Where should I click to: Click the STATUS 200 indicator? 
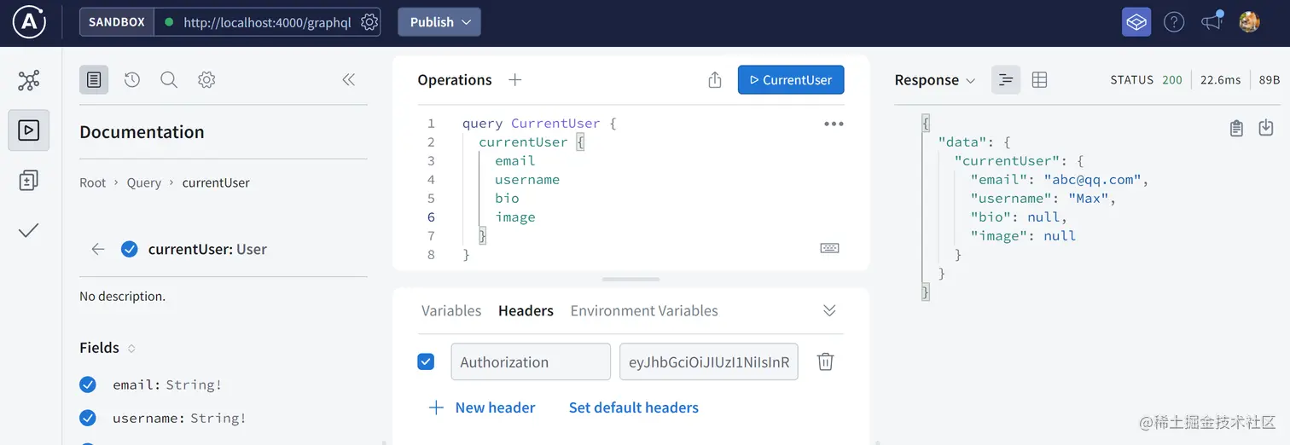tap(1147, 80)
